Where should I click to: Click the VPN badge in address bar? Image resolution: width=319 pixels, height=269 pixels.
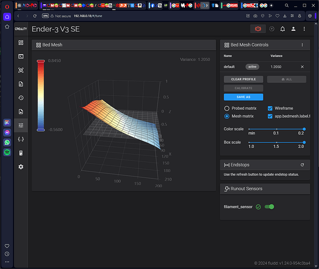point(45,16)
